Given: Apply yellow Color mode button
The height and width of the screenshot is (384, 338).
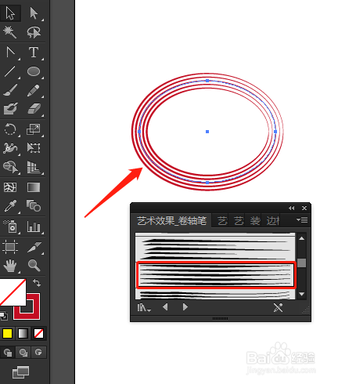Looking at the screenshot, I should pyautogui.click(x=7, y=334).
